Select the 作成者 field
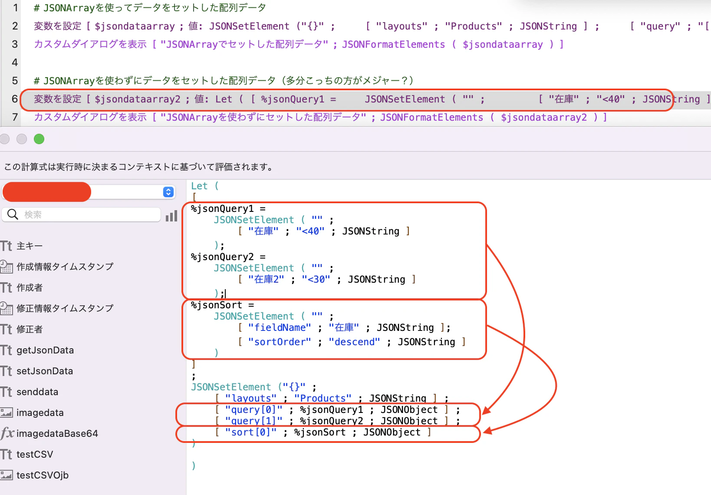Image resolution: width=711 pixels, height=495 pixels. pos(30,288)
